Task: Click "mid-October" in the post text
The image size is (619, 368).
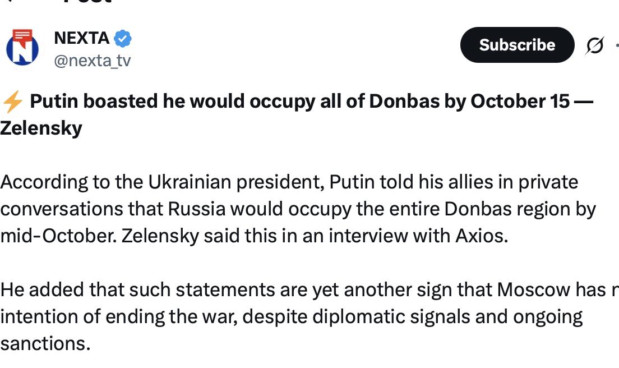Action: tap(58, 236)
